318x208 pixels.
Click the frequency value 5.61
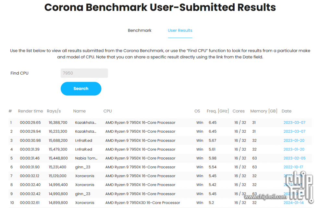click(x=212, y=149)
